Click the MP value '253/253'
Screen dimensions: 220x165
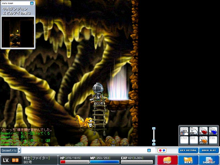[x=103, y=158]
